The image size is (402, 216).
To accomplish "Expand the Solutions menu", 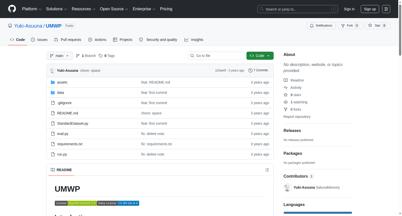I will point(57,9).
